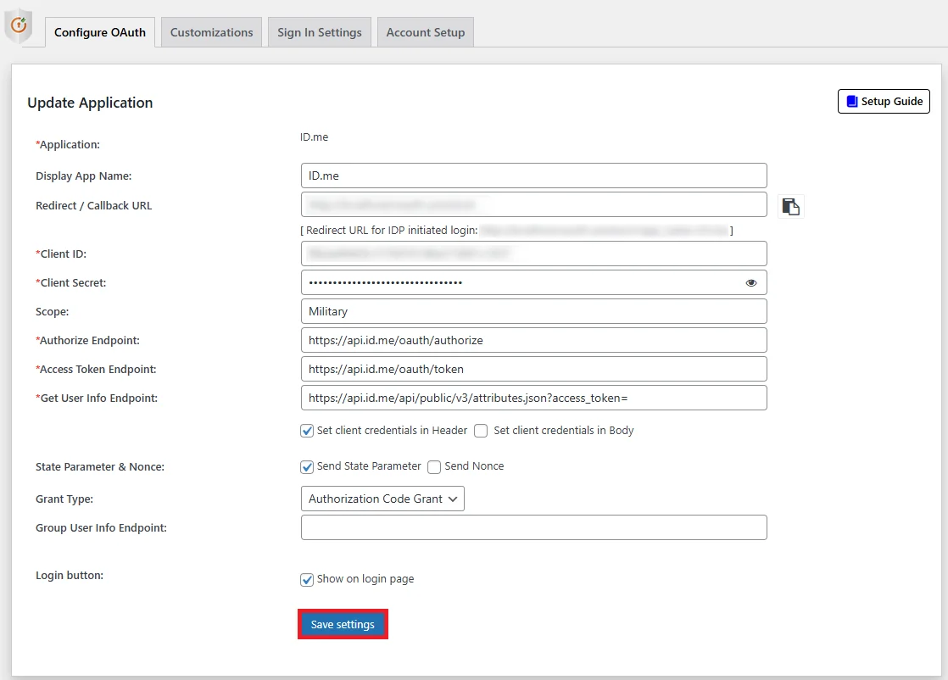Image resolution: width=948 pixels, height=680 pixels.
Task: Click the '*Application:' label
Action: tap(68, 145)
